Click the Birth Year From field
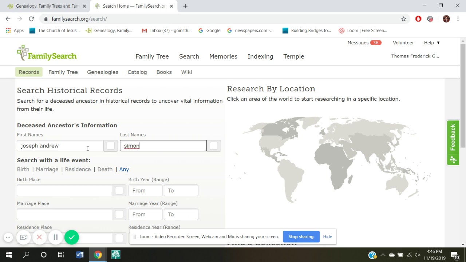Screen dimensions: 466x262 (x=145, y=191)
